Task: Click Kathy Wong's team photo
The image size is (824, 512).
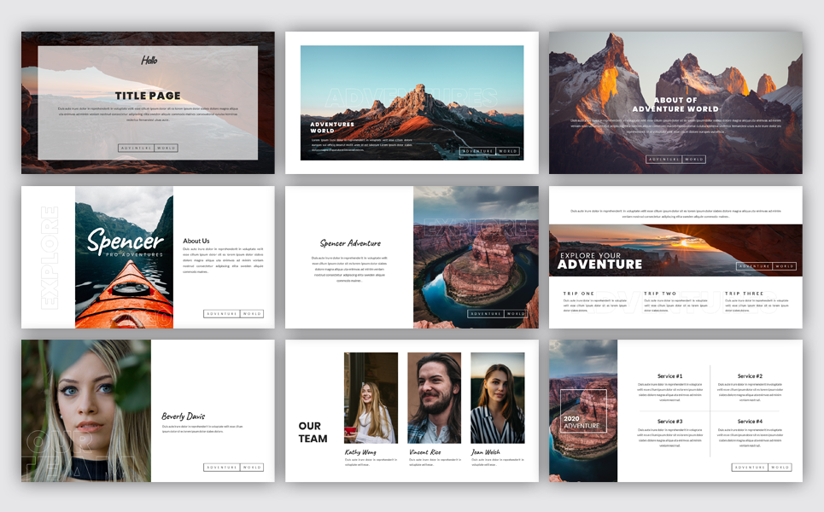Action: 371,398
